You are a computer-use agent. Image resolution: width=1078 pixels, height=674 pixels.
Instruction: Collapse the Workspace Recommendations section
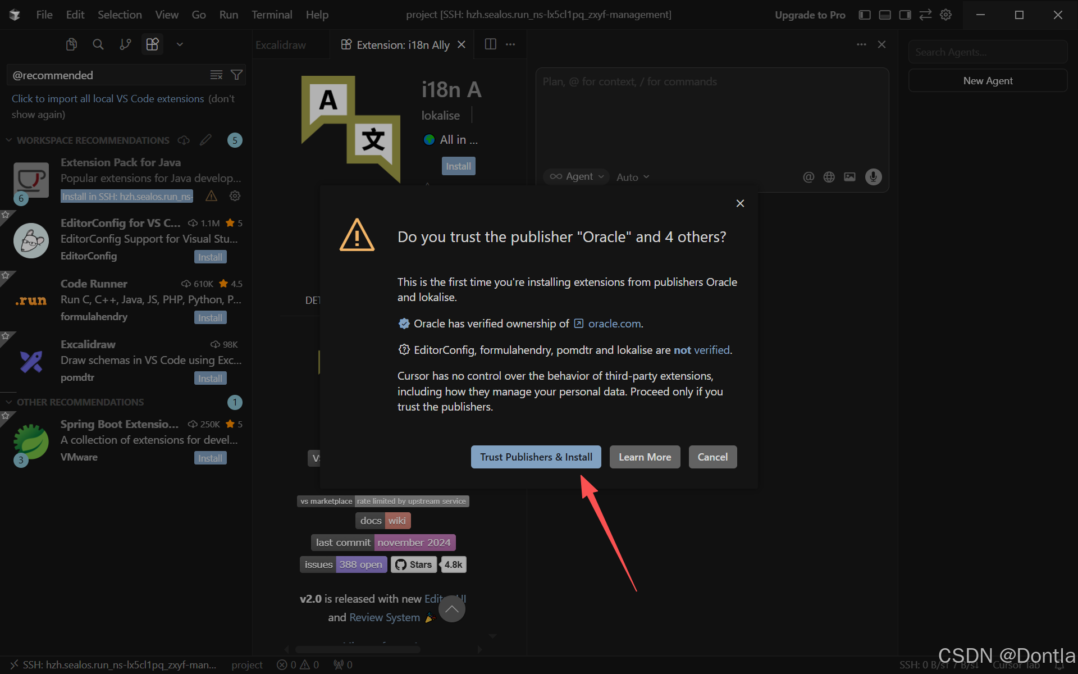tap(9, 140)
